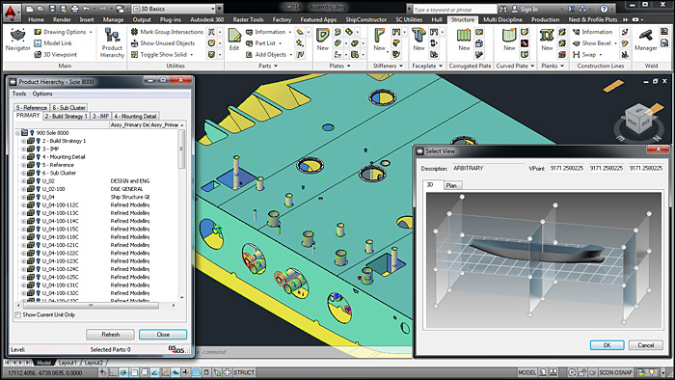The image size is (675, 380).
Task: Open the Navigator tool
Action: click(x=17, y=40)
